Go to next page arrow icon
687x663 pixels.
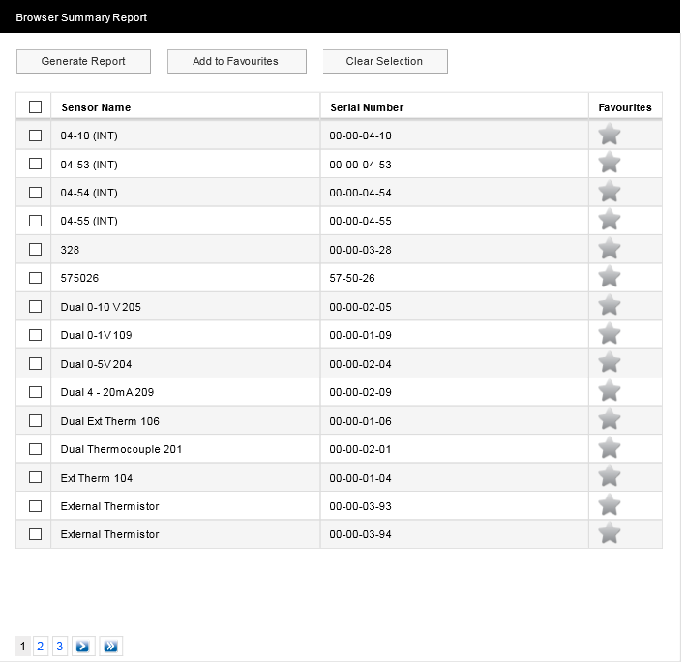click(x=83, y=646)
